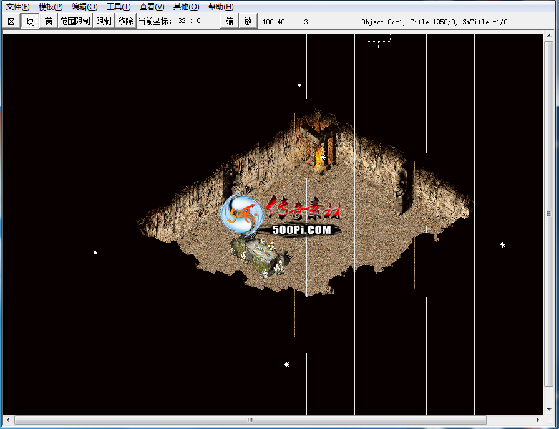Viewport: 559px width, 429px height.
Task: Click the star marker at right of map
Action: click(502, 244)
